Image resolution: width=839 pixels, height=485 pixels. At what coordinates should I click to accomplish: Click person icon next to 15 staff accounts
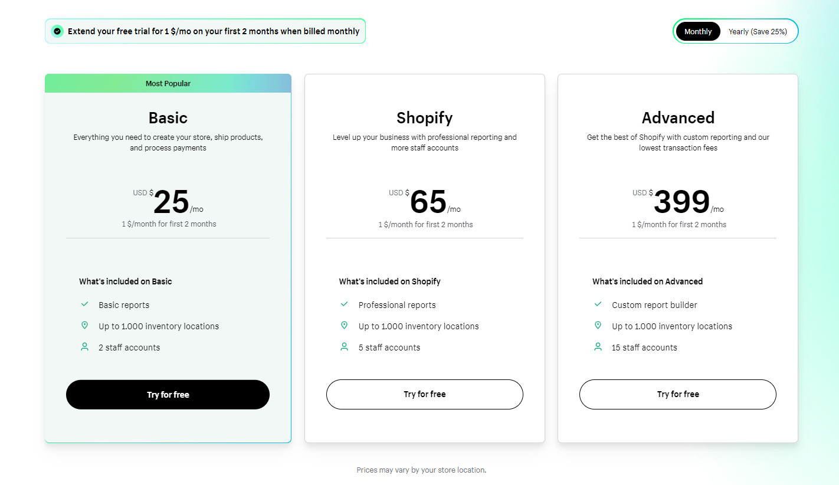(x=598, y=347)
